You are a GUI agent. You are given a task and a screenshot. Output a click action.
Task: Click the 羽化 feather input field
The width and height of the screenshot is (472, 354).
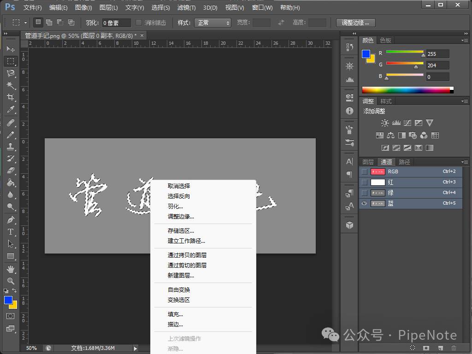pos(116,23)
